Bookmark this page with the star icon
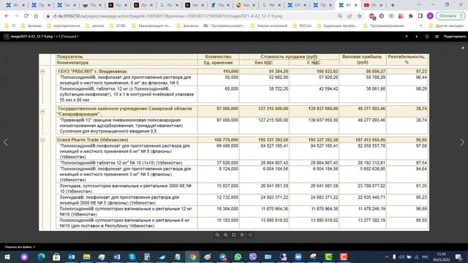 pyautogui.click(x=359, y=16)
